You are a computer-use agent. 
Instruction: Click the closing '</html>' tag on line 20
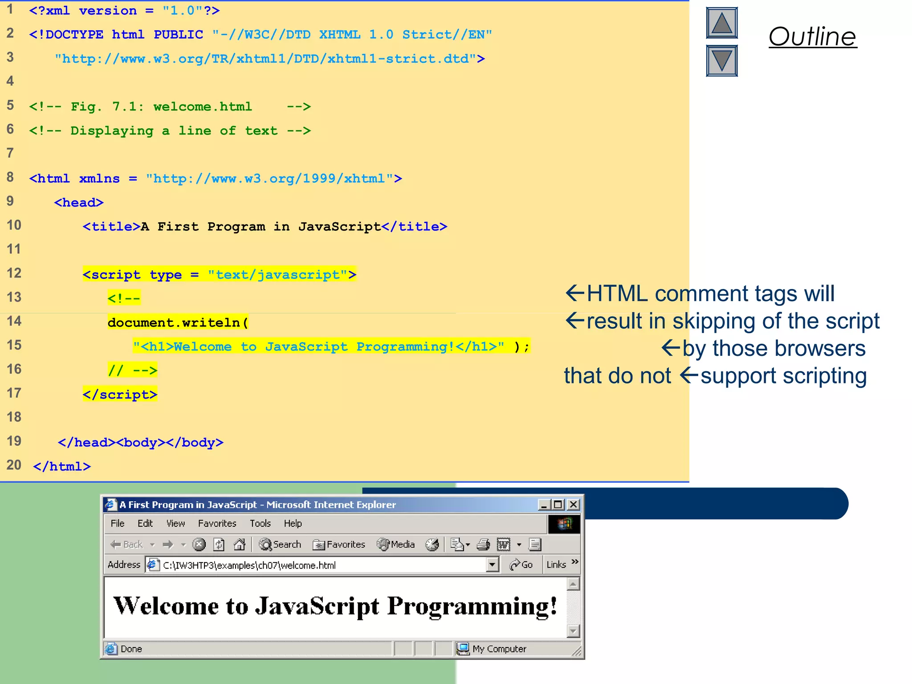[x=62, y=466]
